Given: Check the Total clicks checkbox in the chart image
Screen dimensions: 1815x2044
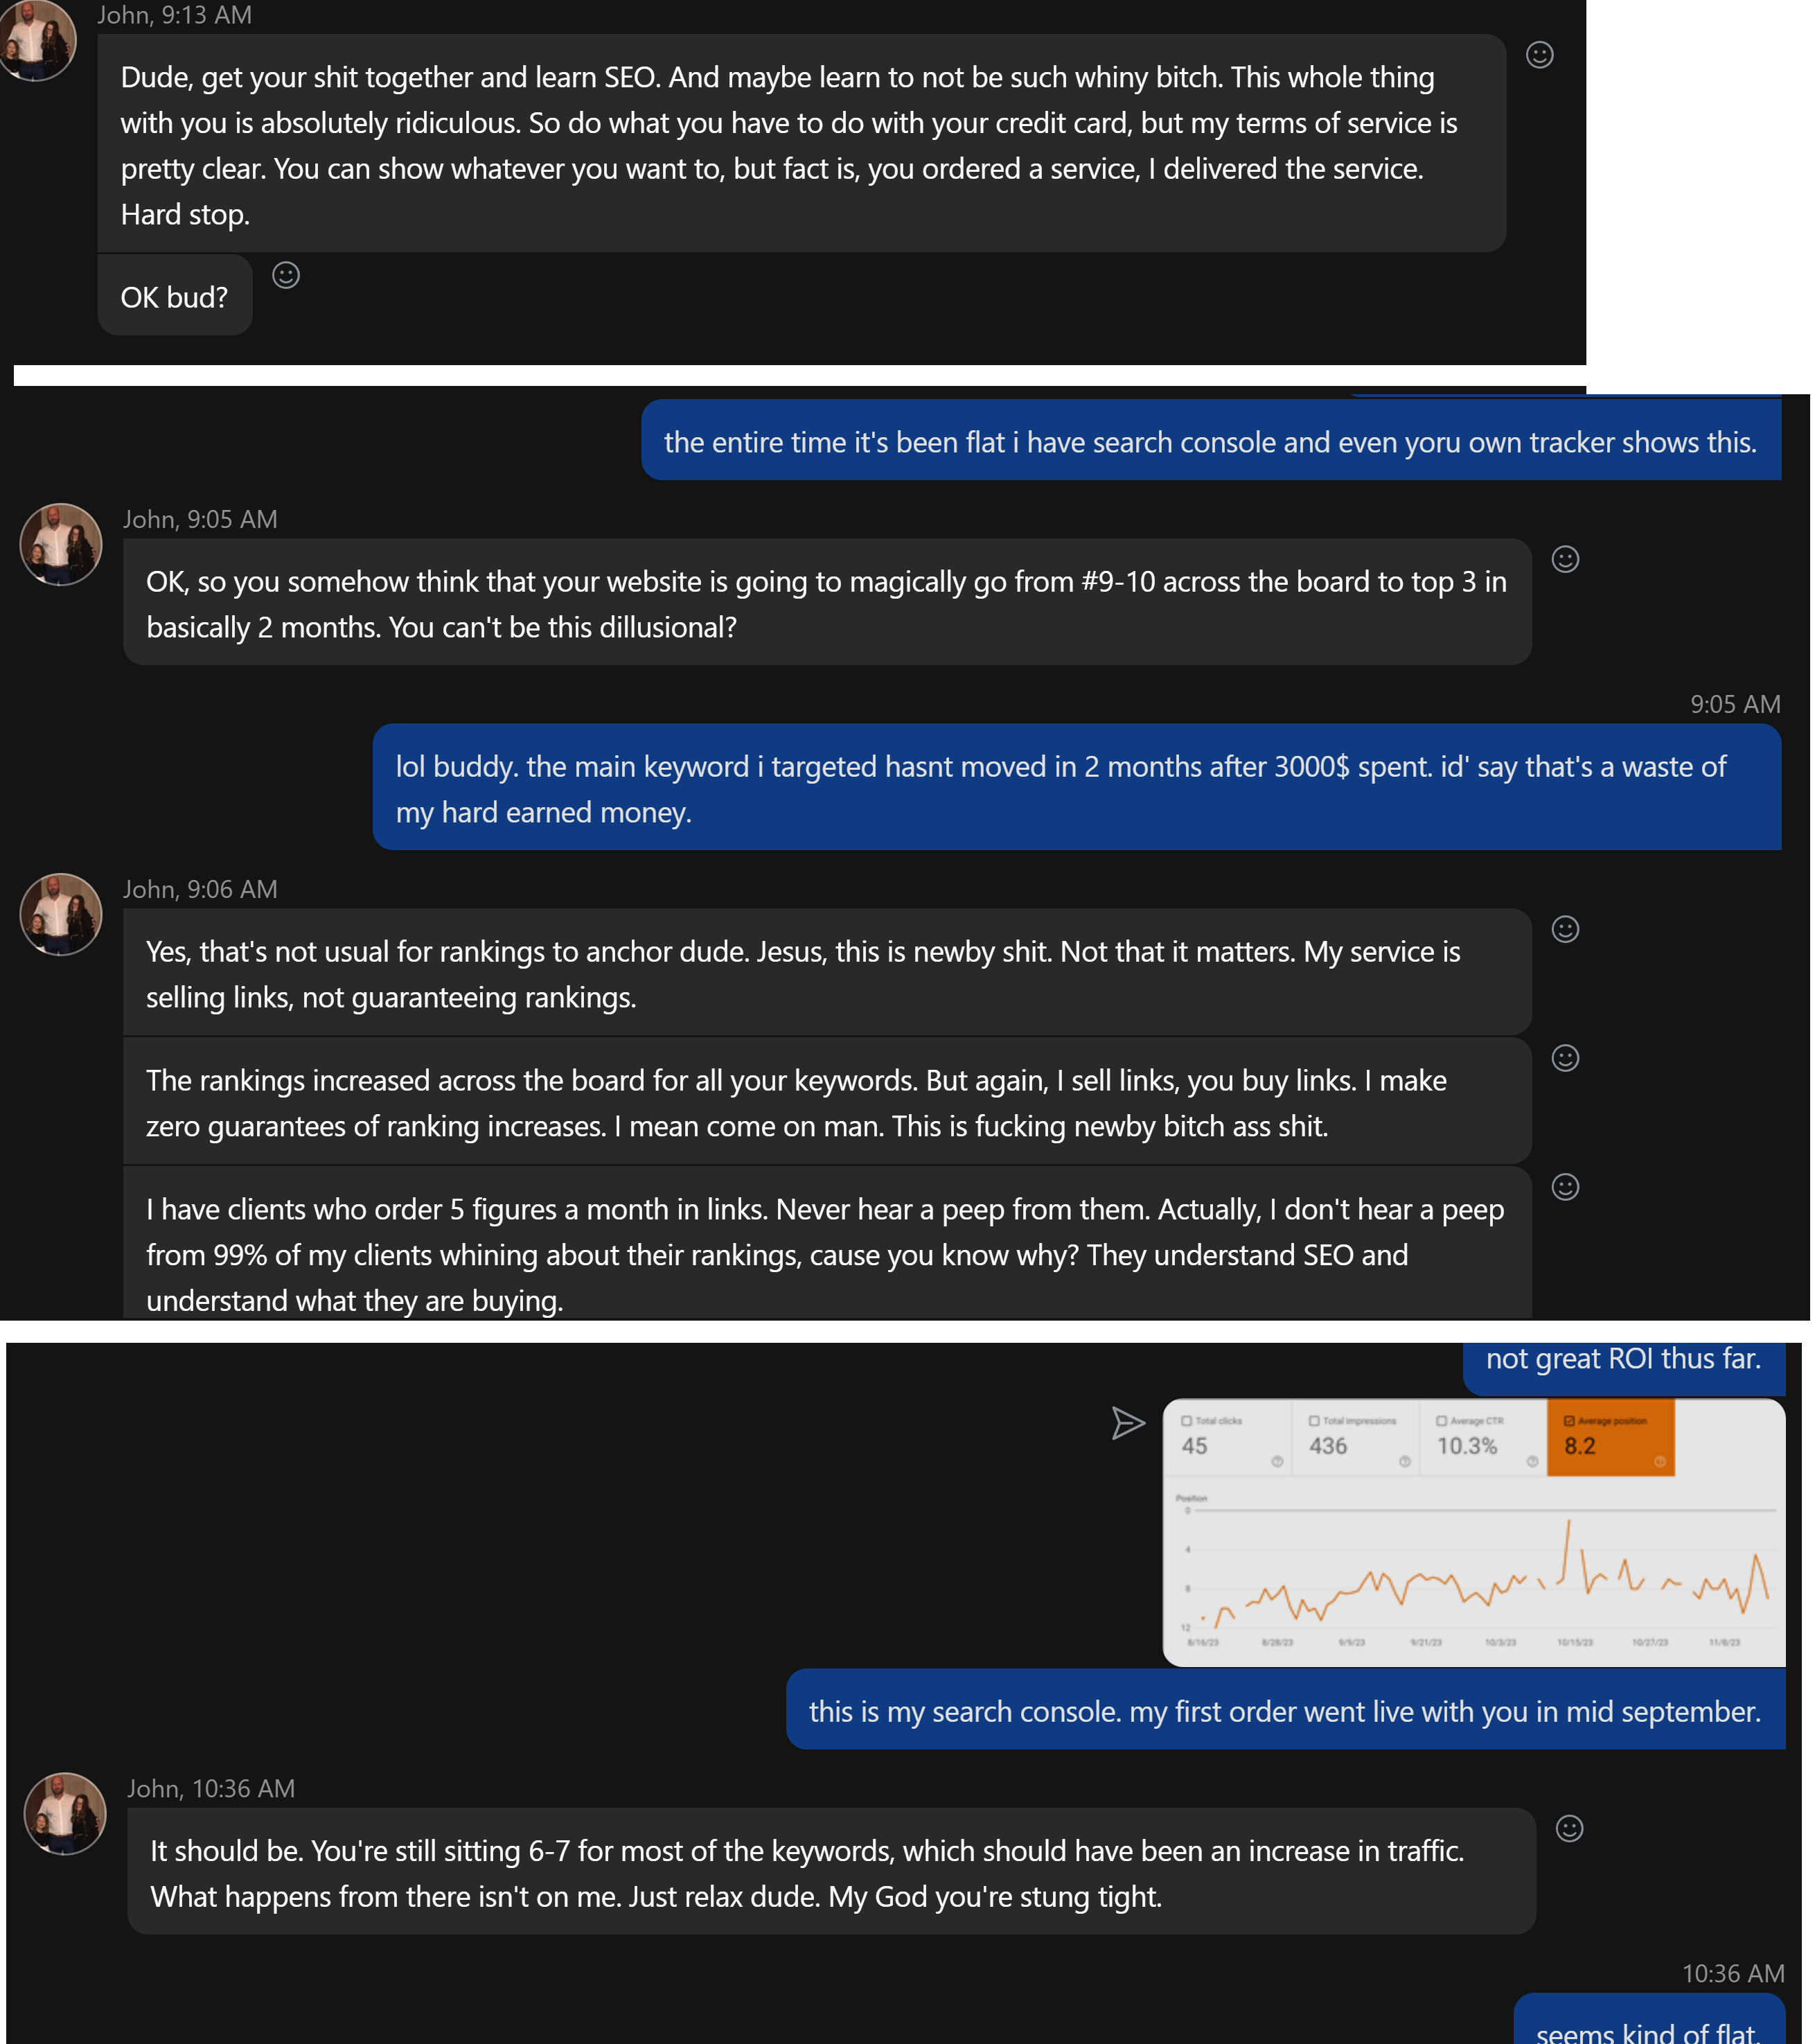Looking at the screenshot, I should pyautogui.click(x=1186, y=1420).
